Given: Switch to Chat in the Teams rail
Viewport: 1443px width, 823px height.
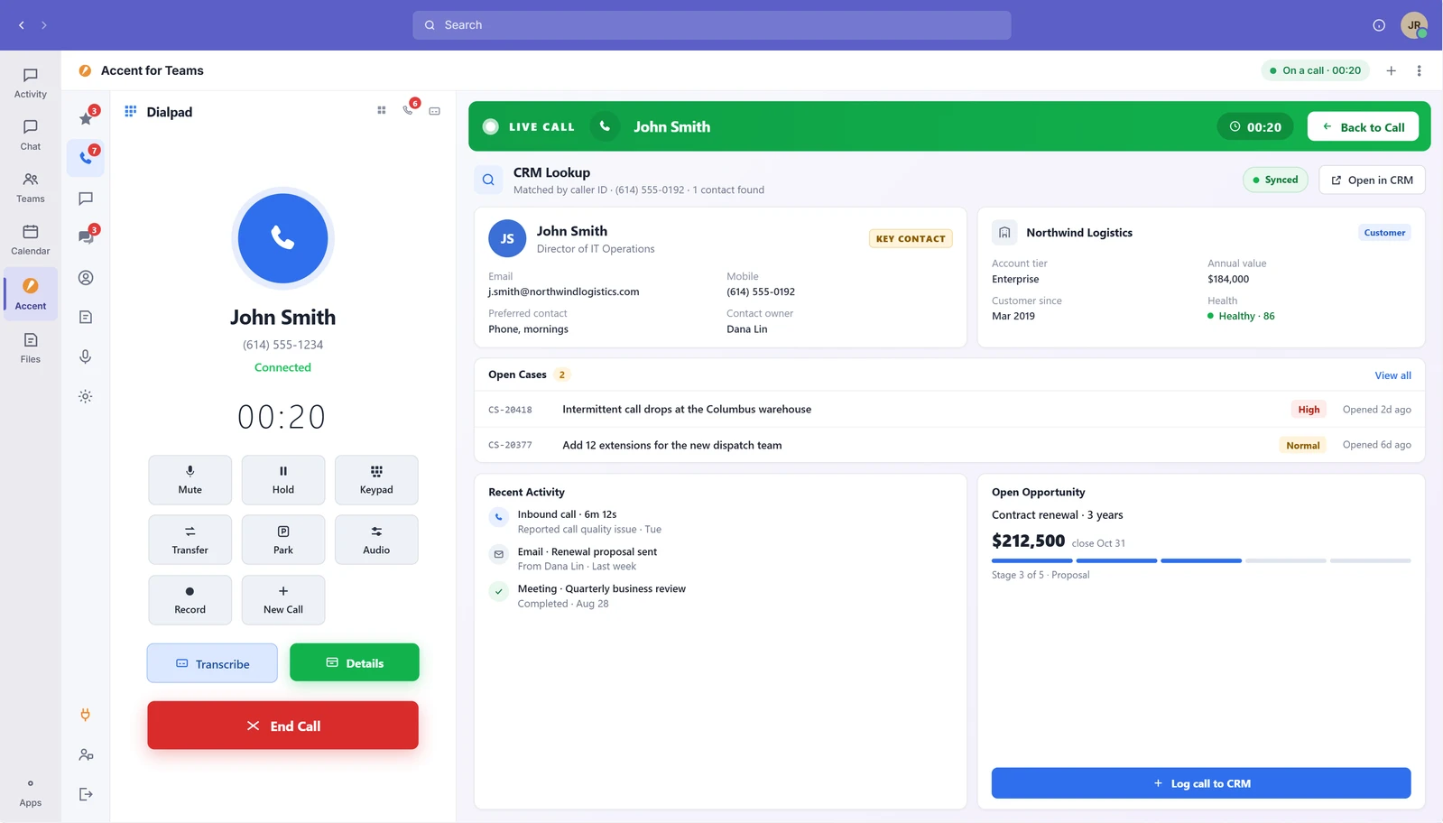Looking at the screenshot, I should (31, 135).
